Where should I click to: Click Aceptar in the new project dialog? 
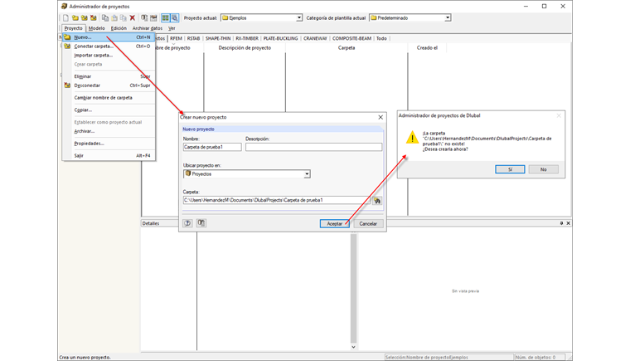coord(334,224)
